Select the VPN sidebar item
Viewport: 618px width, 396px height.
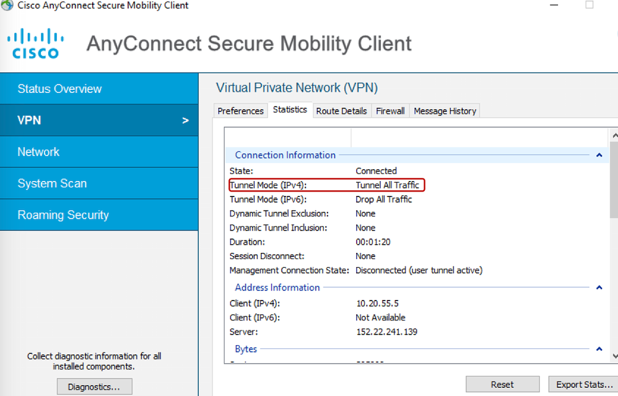pyautogui.click(x=99, y=120)
